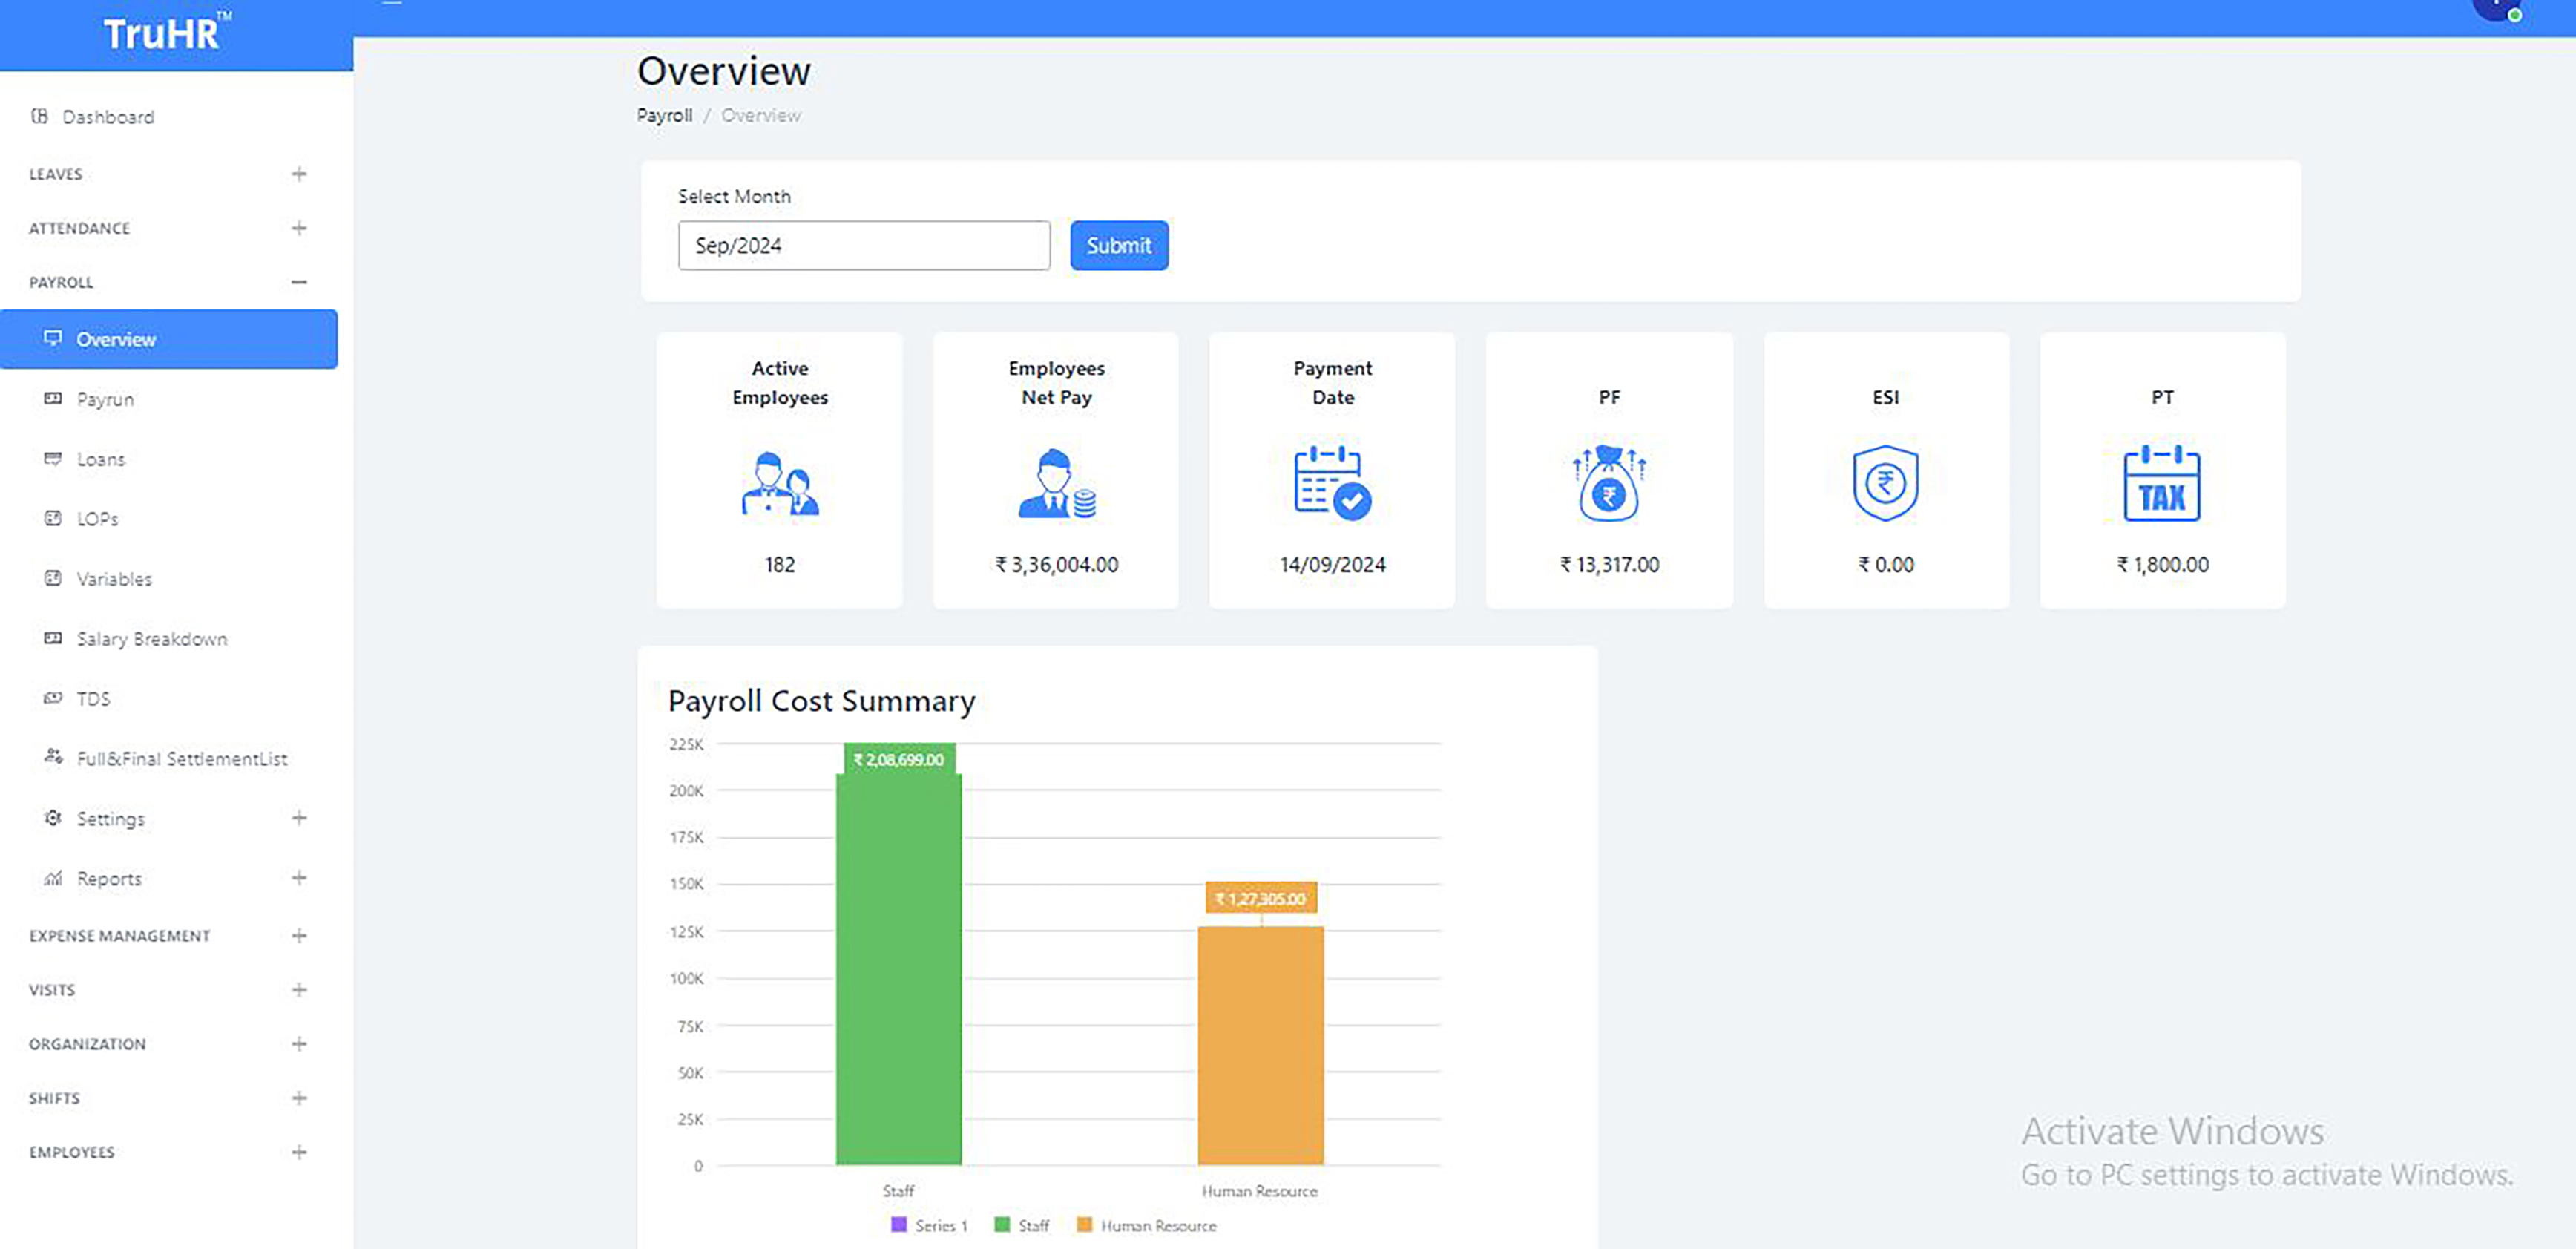2576x1249 pixels.
Task: Click the 182 active employees value
Action: [780, 565]
